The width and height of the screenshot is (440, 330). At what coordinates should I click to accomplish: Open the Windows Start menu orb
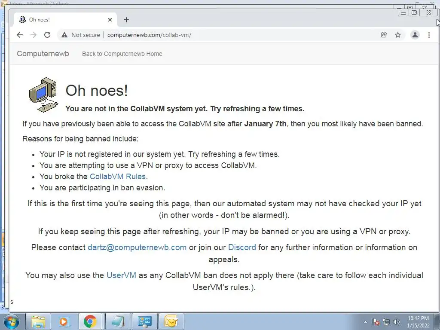11,321
